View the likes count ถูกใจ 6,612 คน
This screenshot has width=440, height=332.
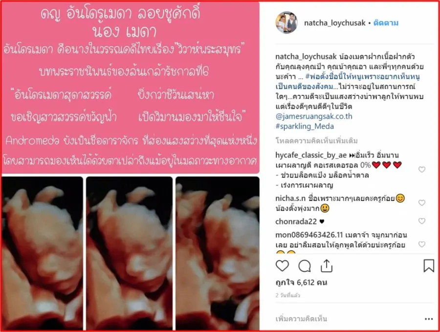point(301,282)
